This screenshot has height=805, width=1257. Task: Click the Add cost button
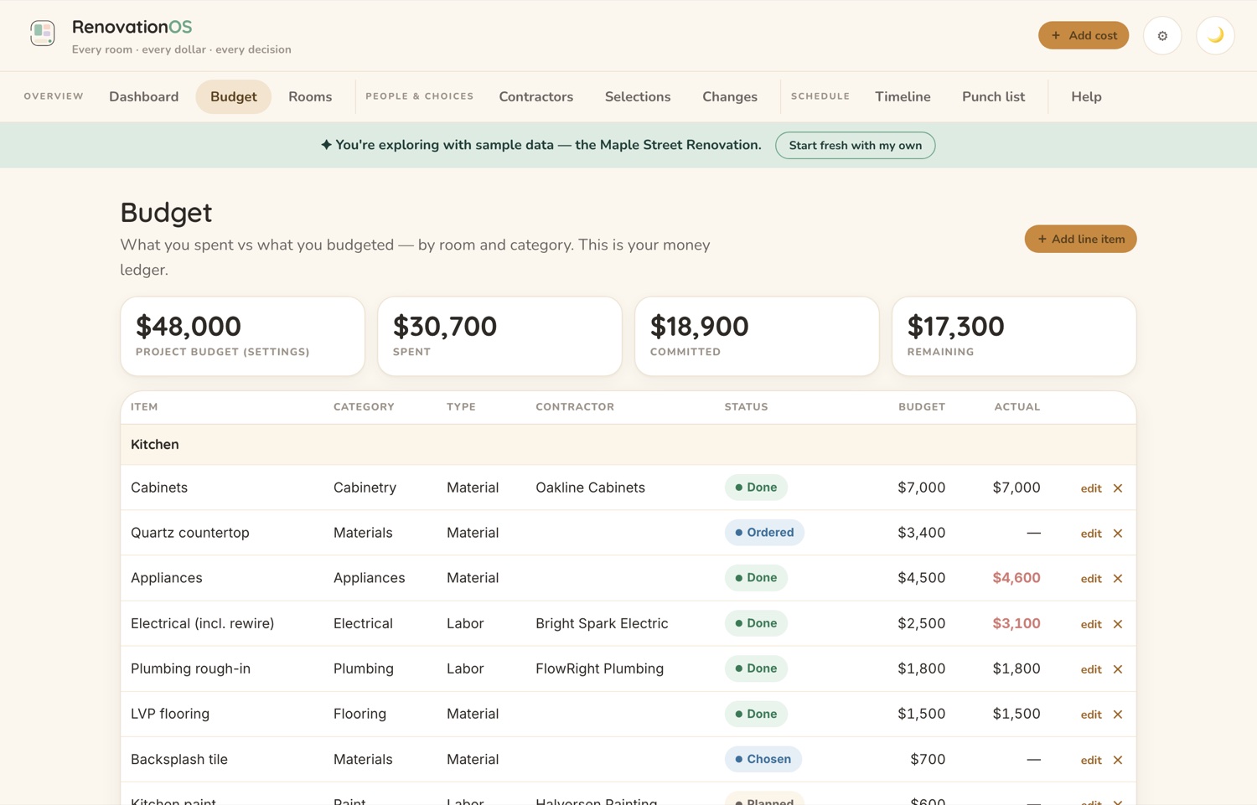point(1084,35)
